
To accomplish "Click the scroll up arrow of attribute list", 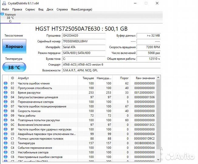I will click(158, 77).
